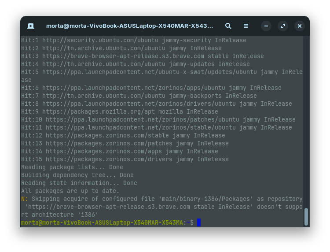Click the yellow N: notice marker
Viewport: 330px width, 252px height.
25,199
